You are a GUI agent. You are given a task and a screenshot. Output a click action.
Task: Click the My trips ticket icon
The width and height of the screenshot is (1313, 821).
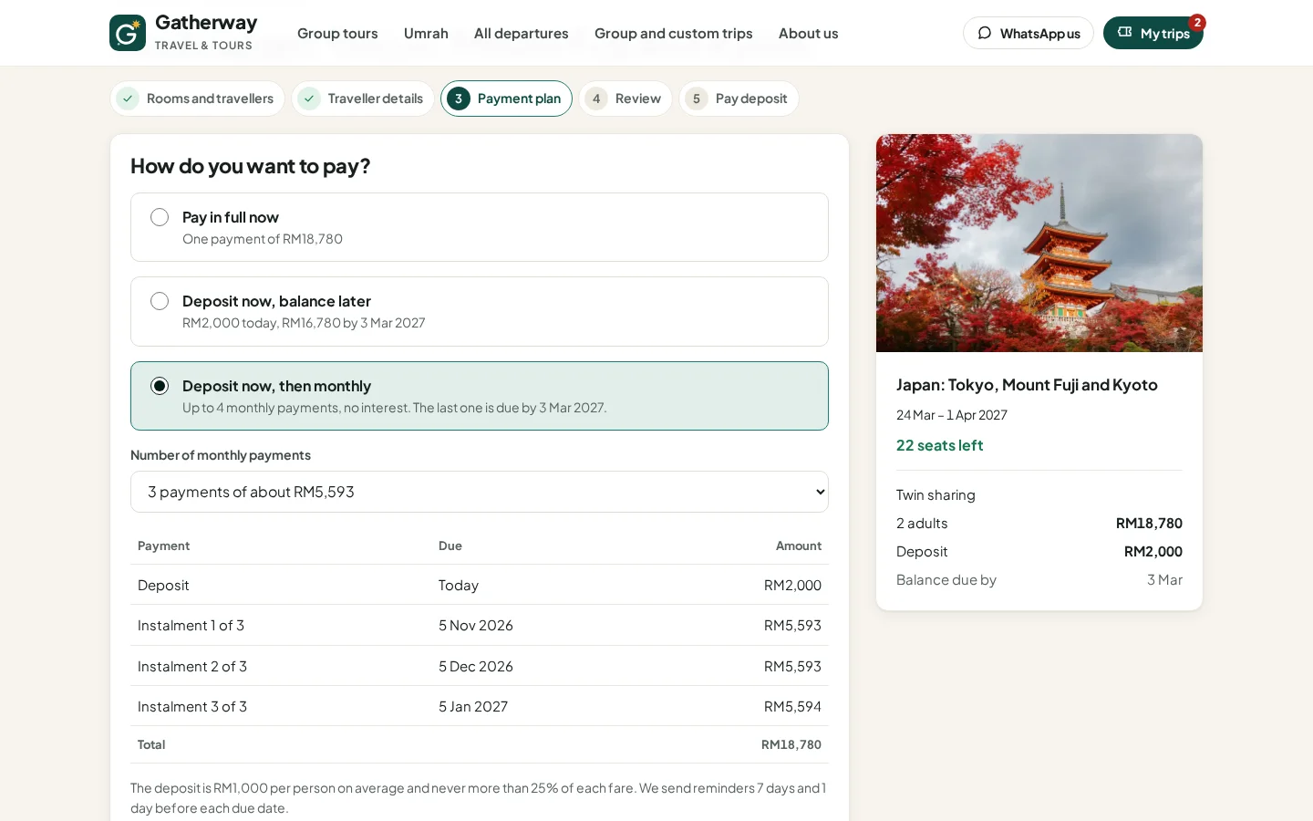click(x=1125, y=32)
